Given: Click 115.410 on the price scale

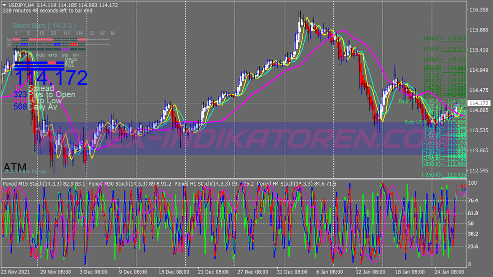Looking at the screenshot, I should click(479, 50).
